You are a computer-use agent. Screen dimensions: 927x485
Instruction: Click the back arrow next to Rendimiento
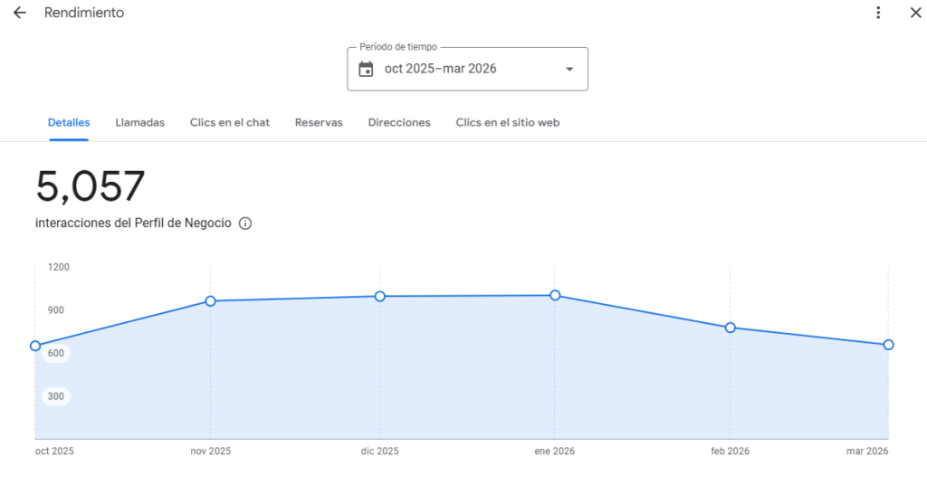pos(19,13)
